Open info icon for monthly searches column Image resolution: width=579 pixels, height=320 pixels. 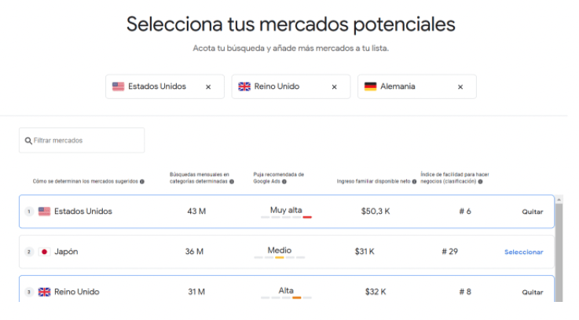(232, 182)
